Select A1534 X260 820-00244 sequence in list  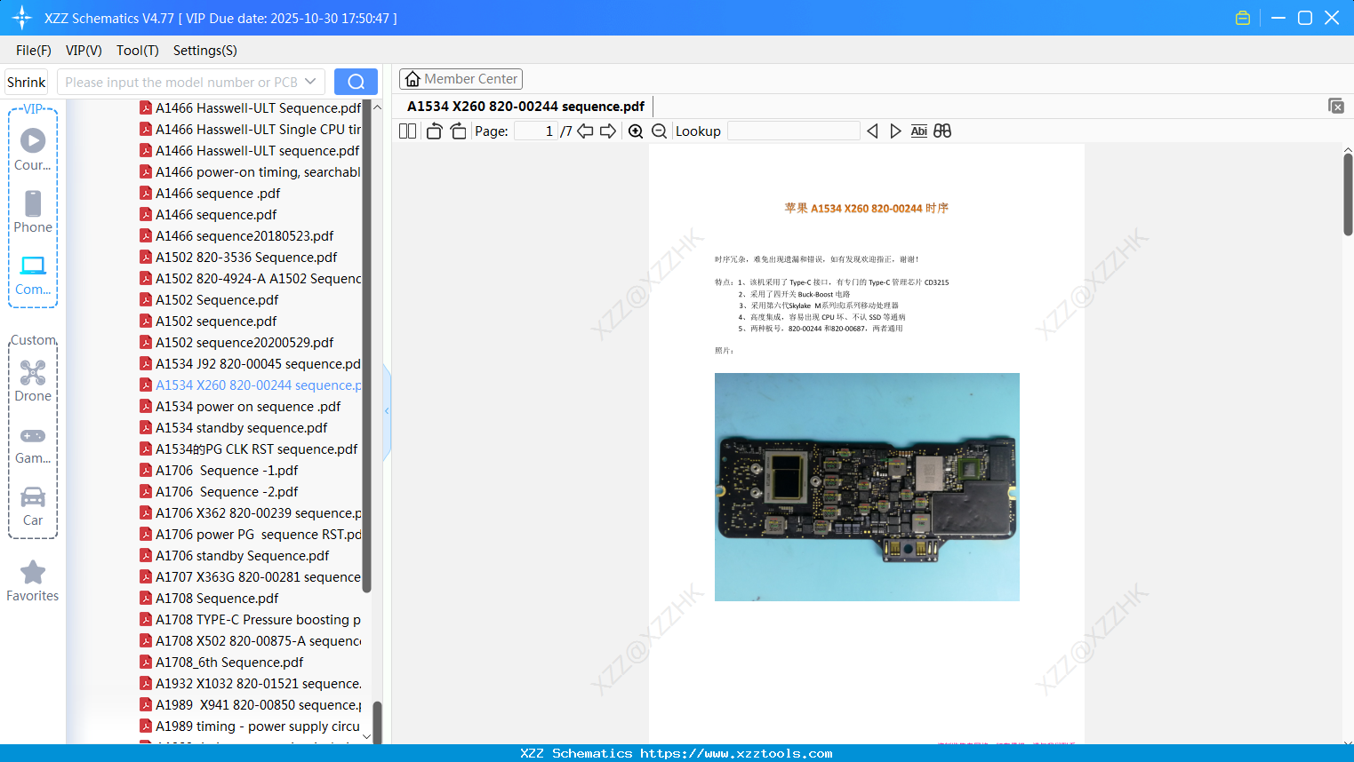tap(258, 385)
